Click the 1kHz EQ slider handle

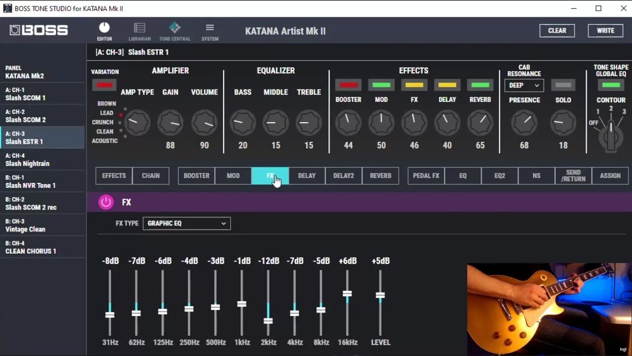(x=241, y=304)
